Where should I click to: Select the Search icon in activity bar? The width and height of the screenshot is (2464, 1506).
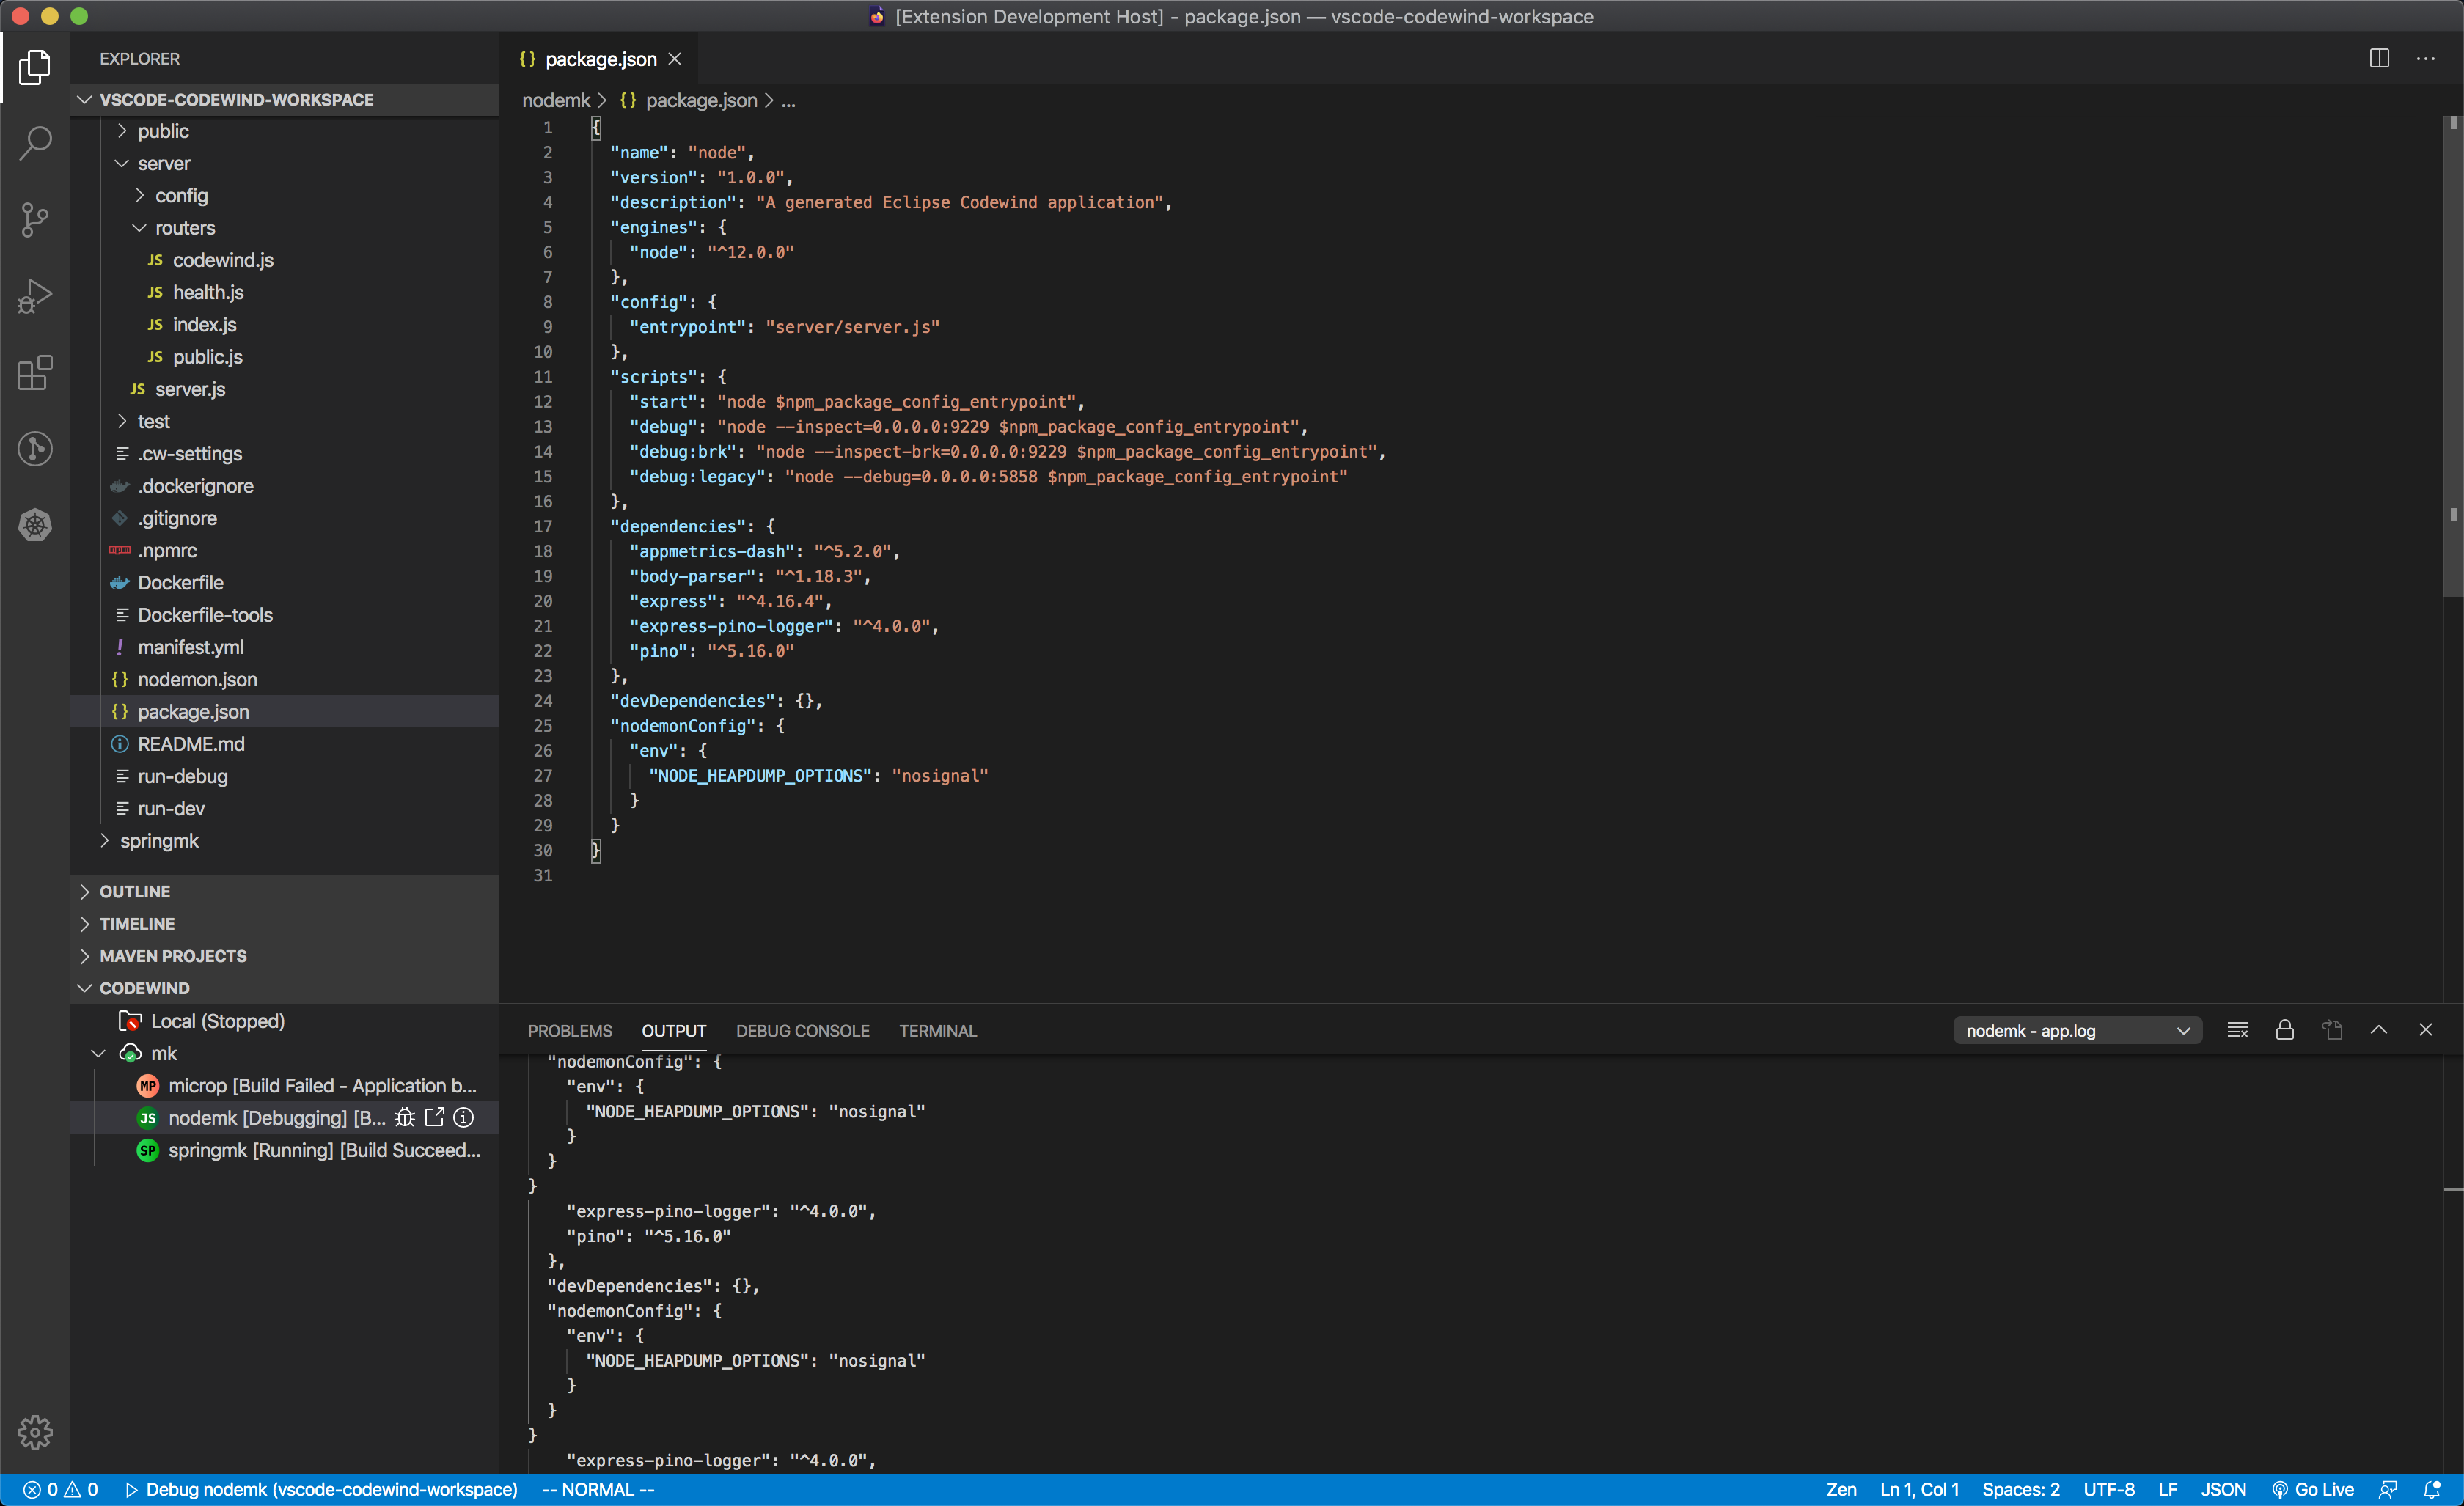[35, 143]
